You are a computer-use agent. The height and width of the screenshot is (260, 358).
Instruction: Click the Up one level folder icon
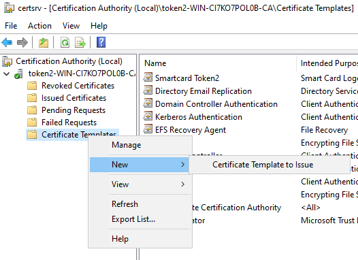(x=44, y=42)
